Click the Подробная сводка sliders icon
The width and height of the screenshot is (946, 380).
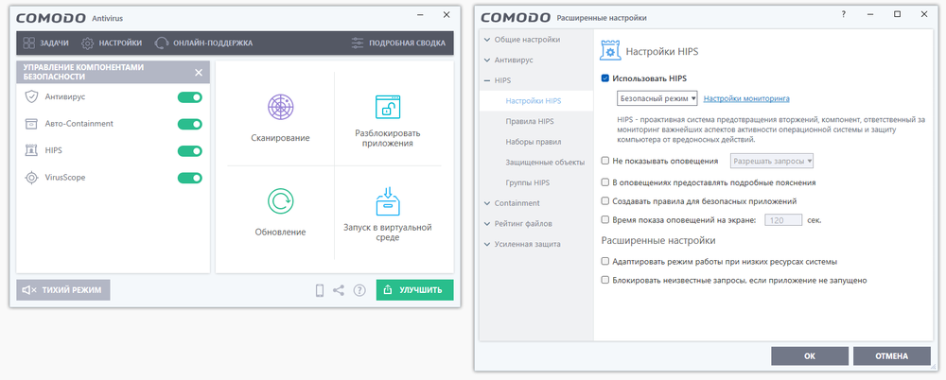pyautogui.click(x=358, y=43)
